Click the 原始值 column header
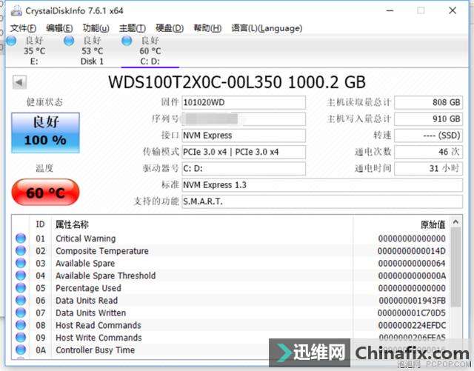This screenshot has height=371, width=474. click(x=433, y=224)
